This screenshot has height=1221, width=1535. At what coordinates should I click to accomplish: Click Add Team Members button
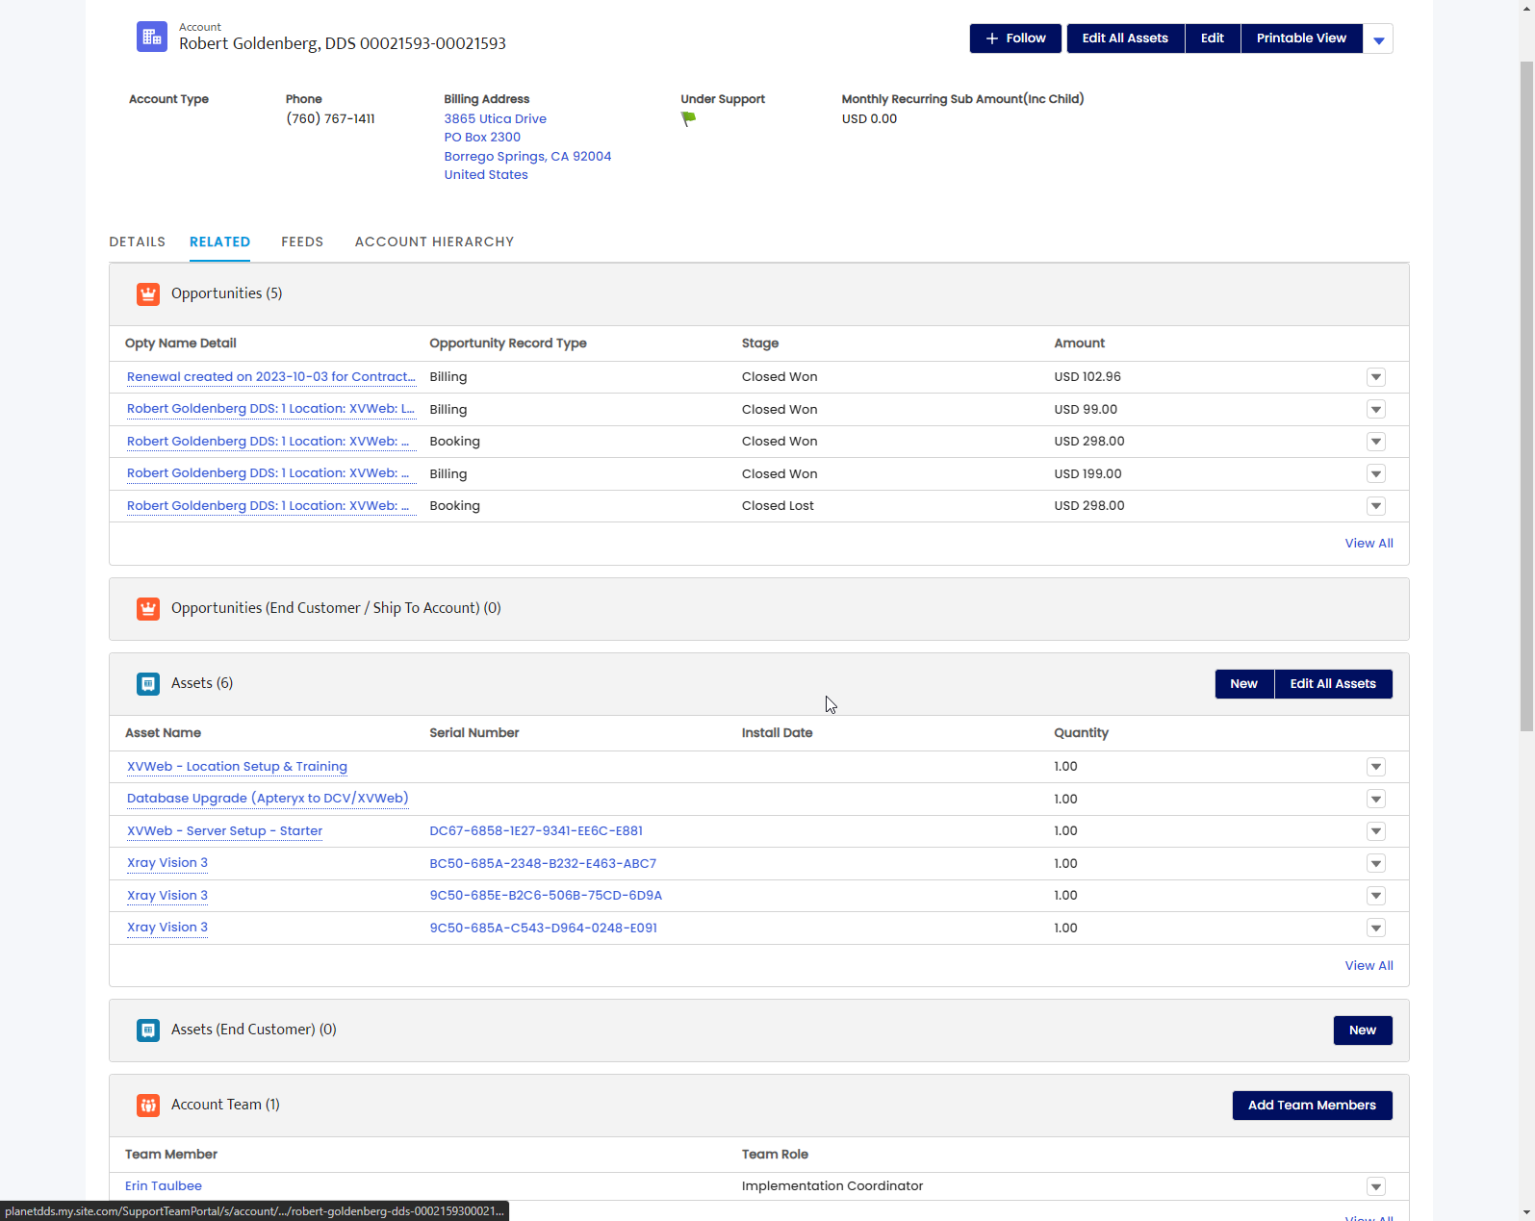(x=1312, y=1106)
